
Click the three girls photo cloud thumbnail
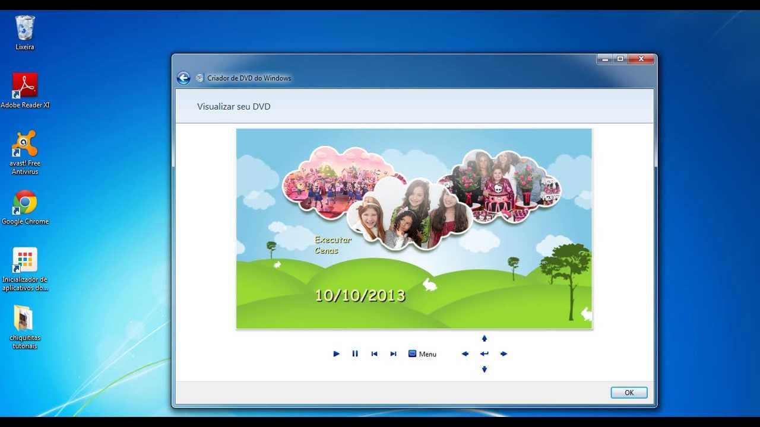point(409,213)
